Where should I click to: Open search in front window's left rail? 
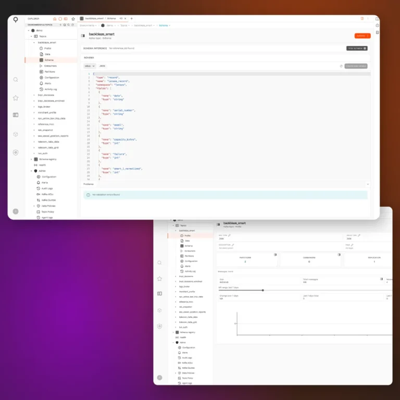(16, 80)
